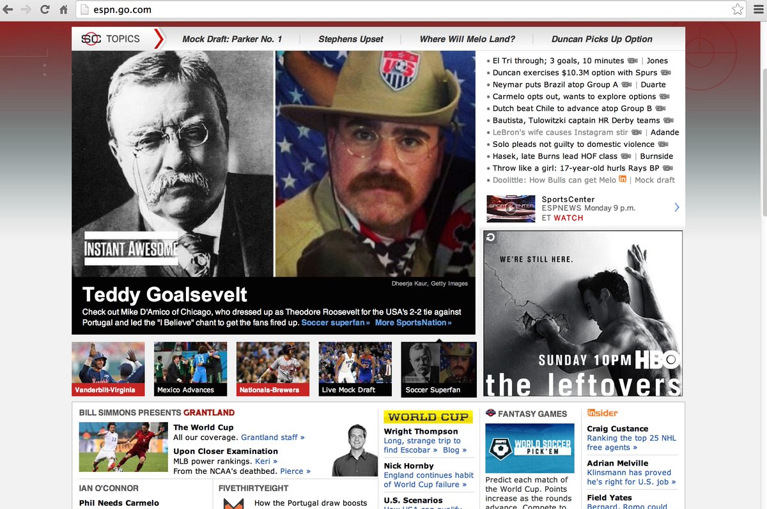
Task: Open Mock Draft: Parker No. 1 topic
Action: pyautogui.click(x=232, y=39)
